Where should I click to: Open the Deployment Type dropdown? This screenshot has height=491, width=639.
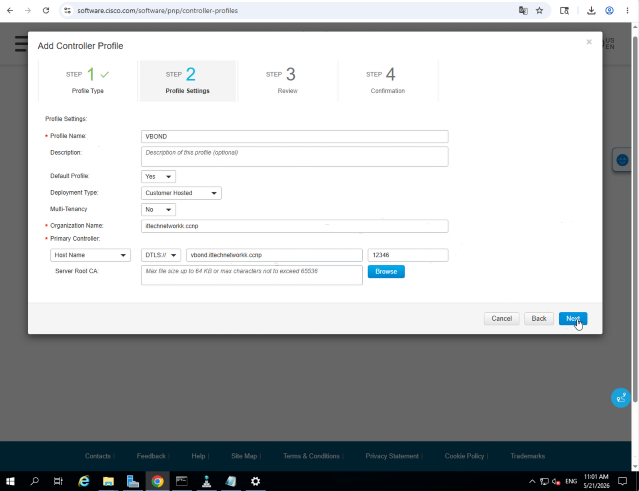[181, 193]
